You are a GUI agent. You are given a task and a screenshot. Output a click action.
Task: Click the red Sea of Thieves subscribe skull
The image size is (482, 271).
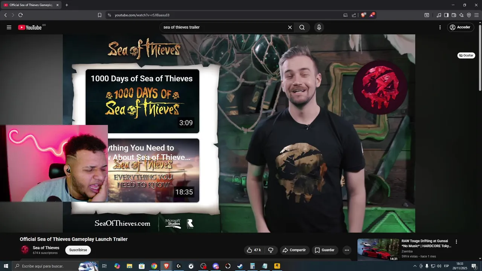click(380, 87)
